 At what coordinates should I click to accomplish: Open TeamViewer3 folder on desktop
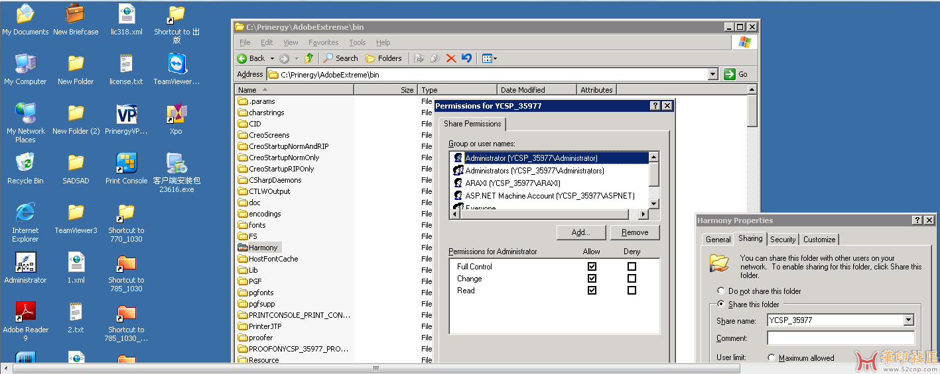pos(76,218)
